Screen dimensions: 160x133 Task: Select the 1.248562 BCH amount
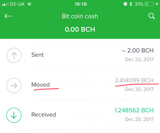coord(134,110)
